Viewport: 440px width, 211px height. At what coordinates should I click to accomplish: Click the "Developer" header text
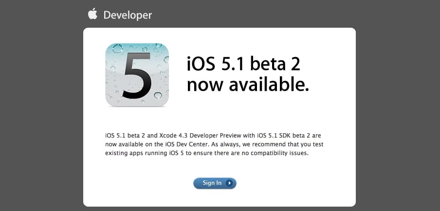pos(128,15)
